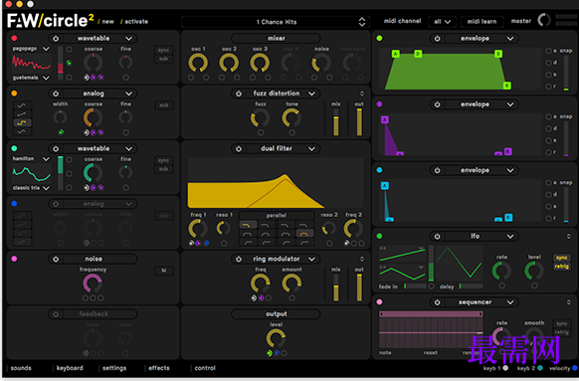Click the lfo rate knob

click(x=501, y=271)
